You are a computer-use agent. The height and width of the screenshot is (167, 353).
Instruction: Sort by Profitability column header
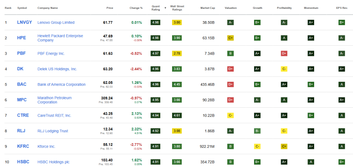tap(284, 8)
